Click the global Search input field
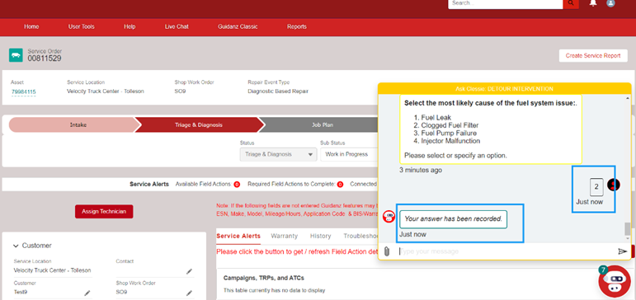The image size is (636, 300). pyautogui.click(x=506, y=3)
